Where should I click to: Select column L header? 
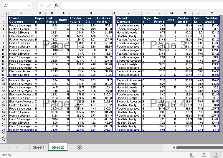point(159,13)
